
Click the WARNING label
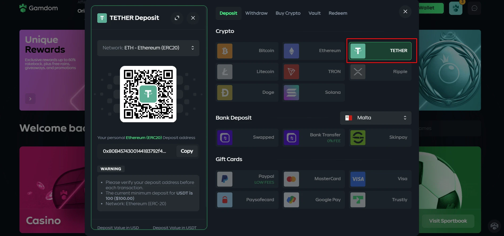point(111,169)
